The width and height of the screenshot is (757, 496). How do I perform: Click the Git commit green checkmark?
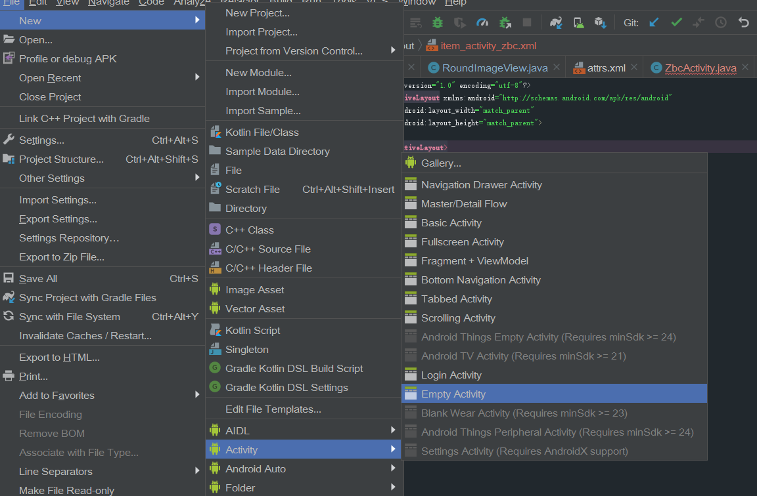coord(676,22)
